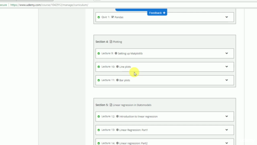Expand the Quiz 1 Pandas row chevron
This screenshot has width=257, height=145.
coord(226,17)
